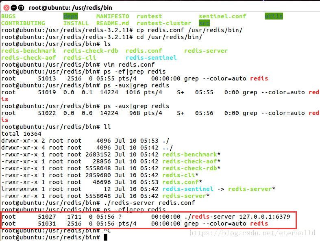
Task: Click the highlighted src directory name
Action: [204, 23]
